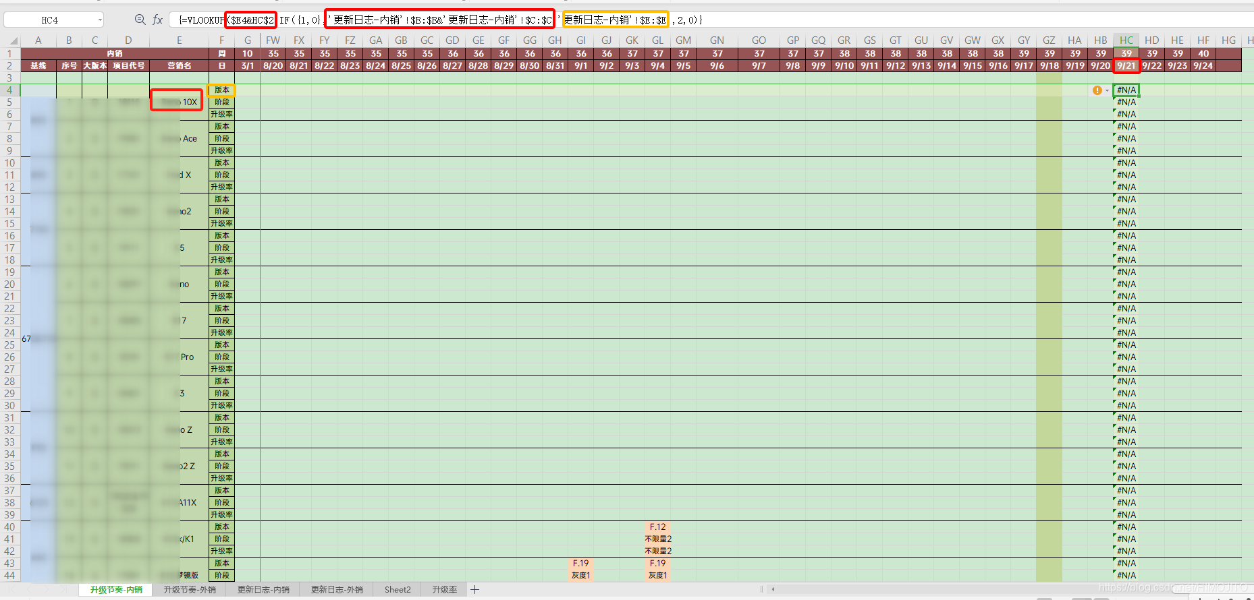The image size is (1254, 600).
Task: Add a new sheet with plus icon
Action: pos(475,590)
